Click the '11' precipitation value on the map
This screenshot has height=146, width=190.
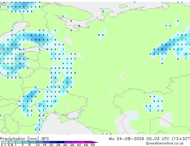(35, 40)
